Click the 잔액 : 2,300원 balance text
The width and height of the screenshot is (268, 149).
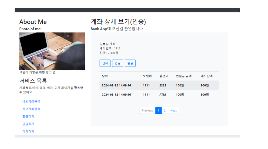click(109, 53)
